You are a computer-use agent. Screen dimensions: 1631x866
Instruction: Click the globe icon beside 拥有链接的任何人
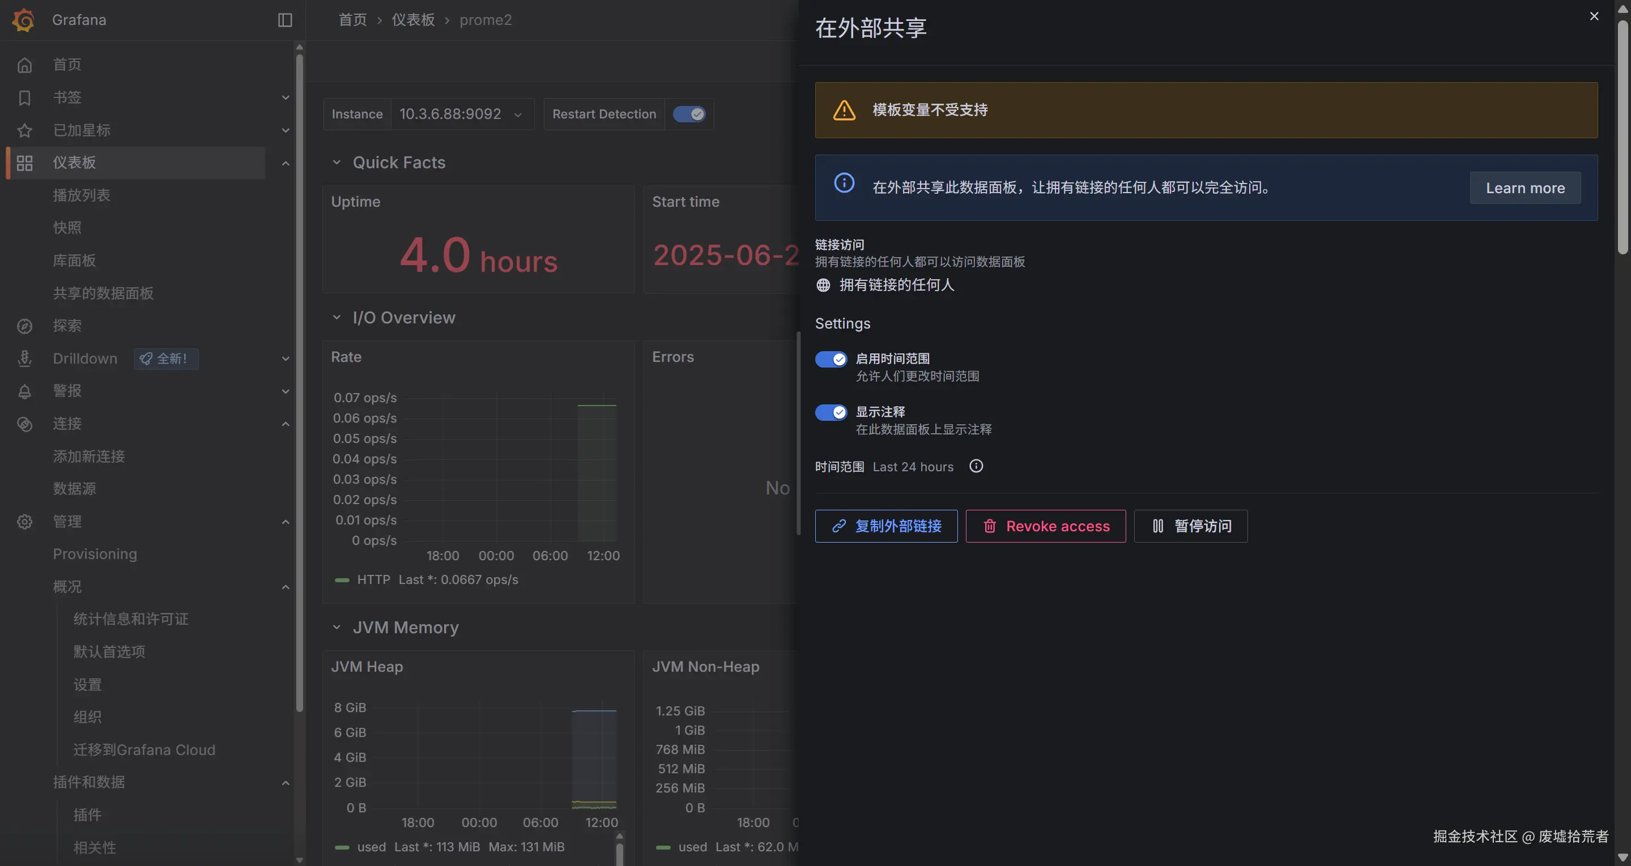pos(823,285)
